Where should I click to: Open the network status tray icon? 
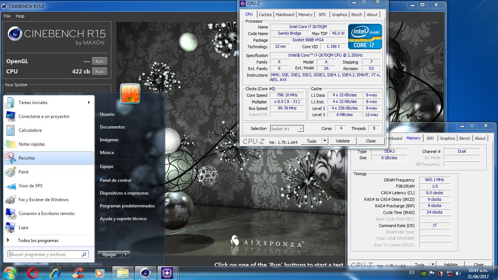(x=449, y=273)
